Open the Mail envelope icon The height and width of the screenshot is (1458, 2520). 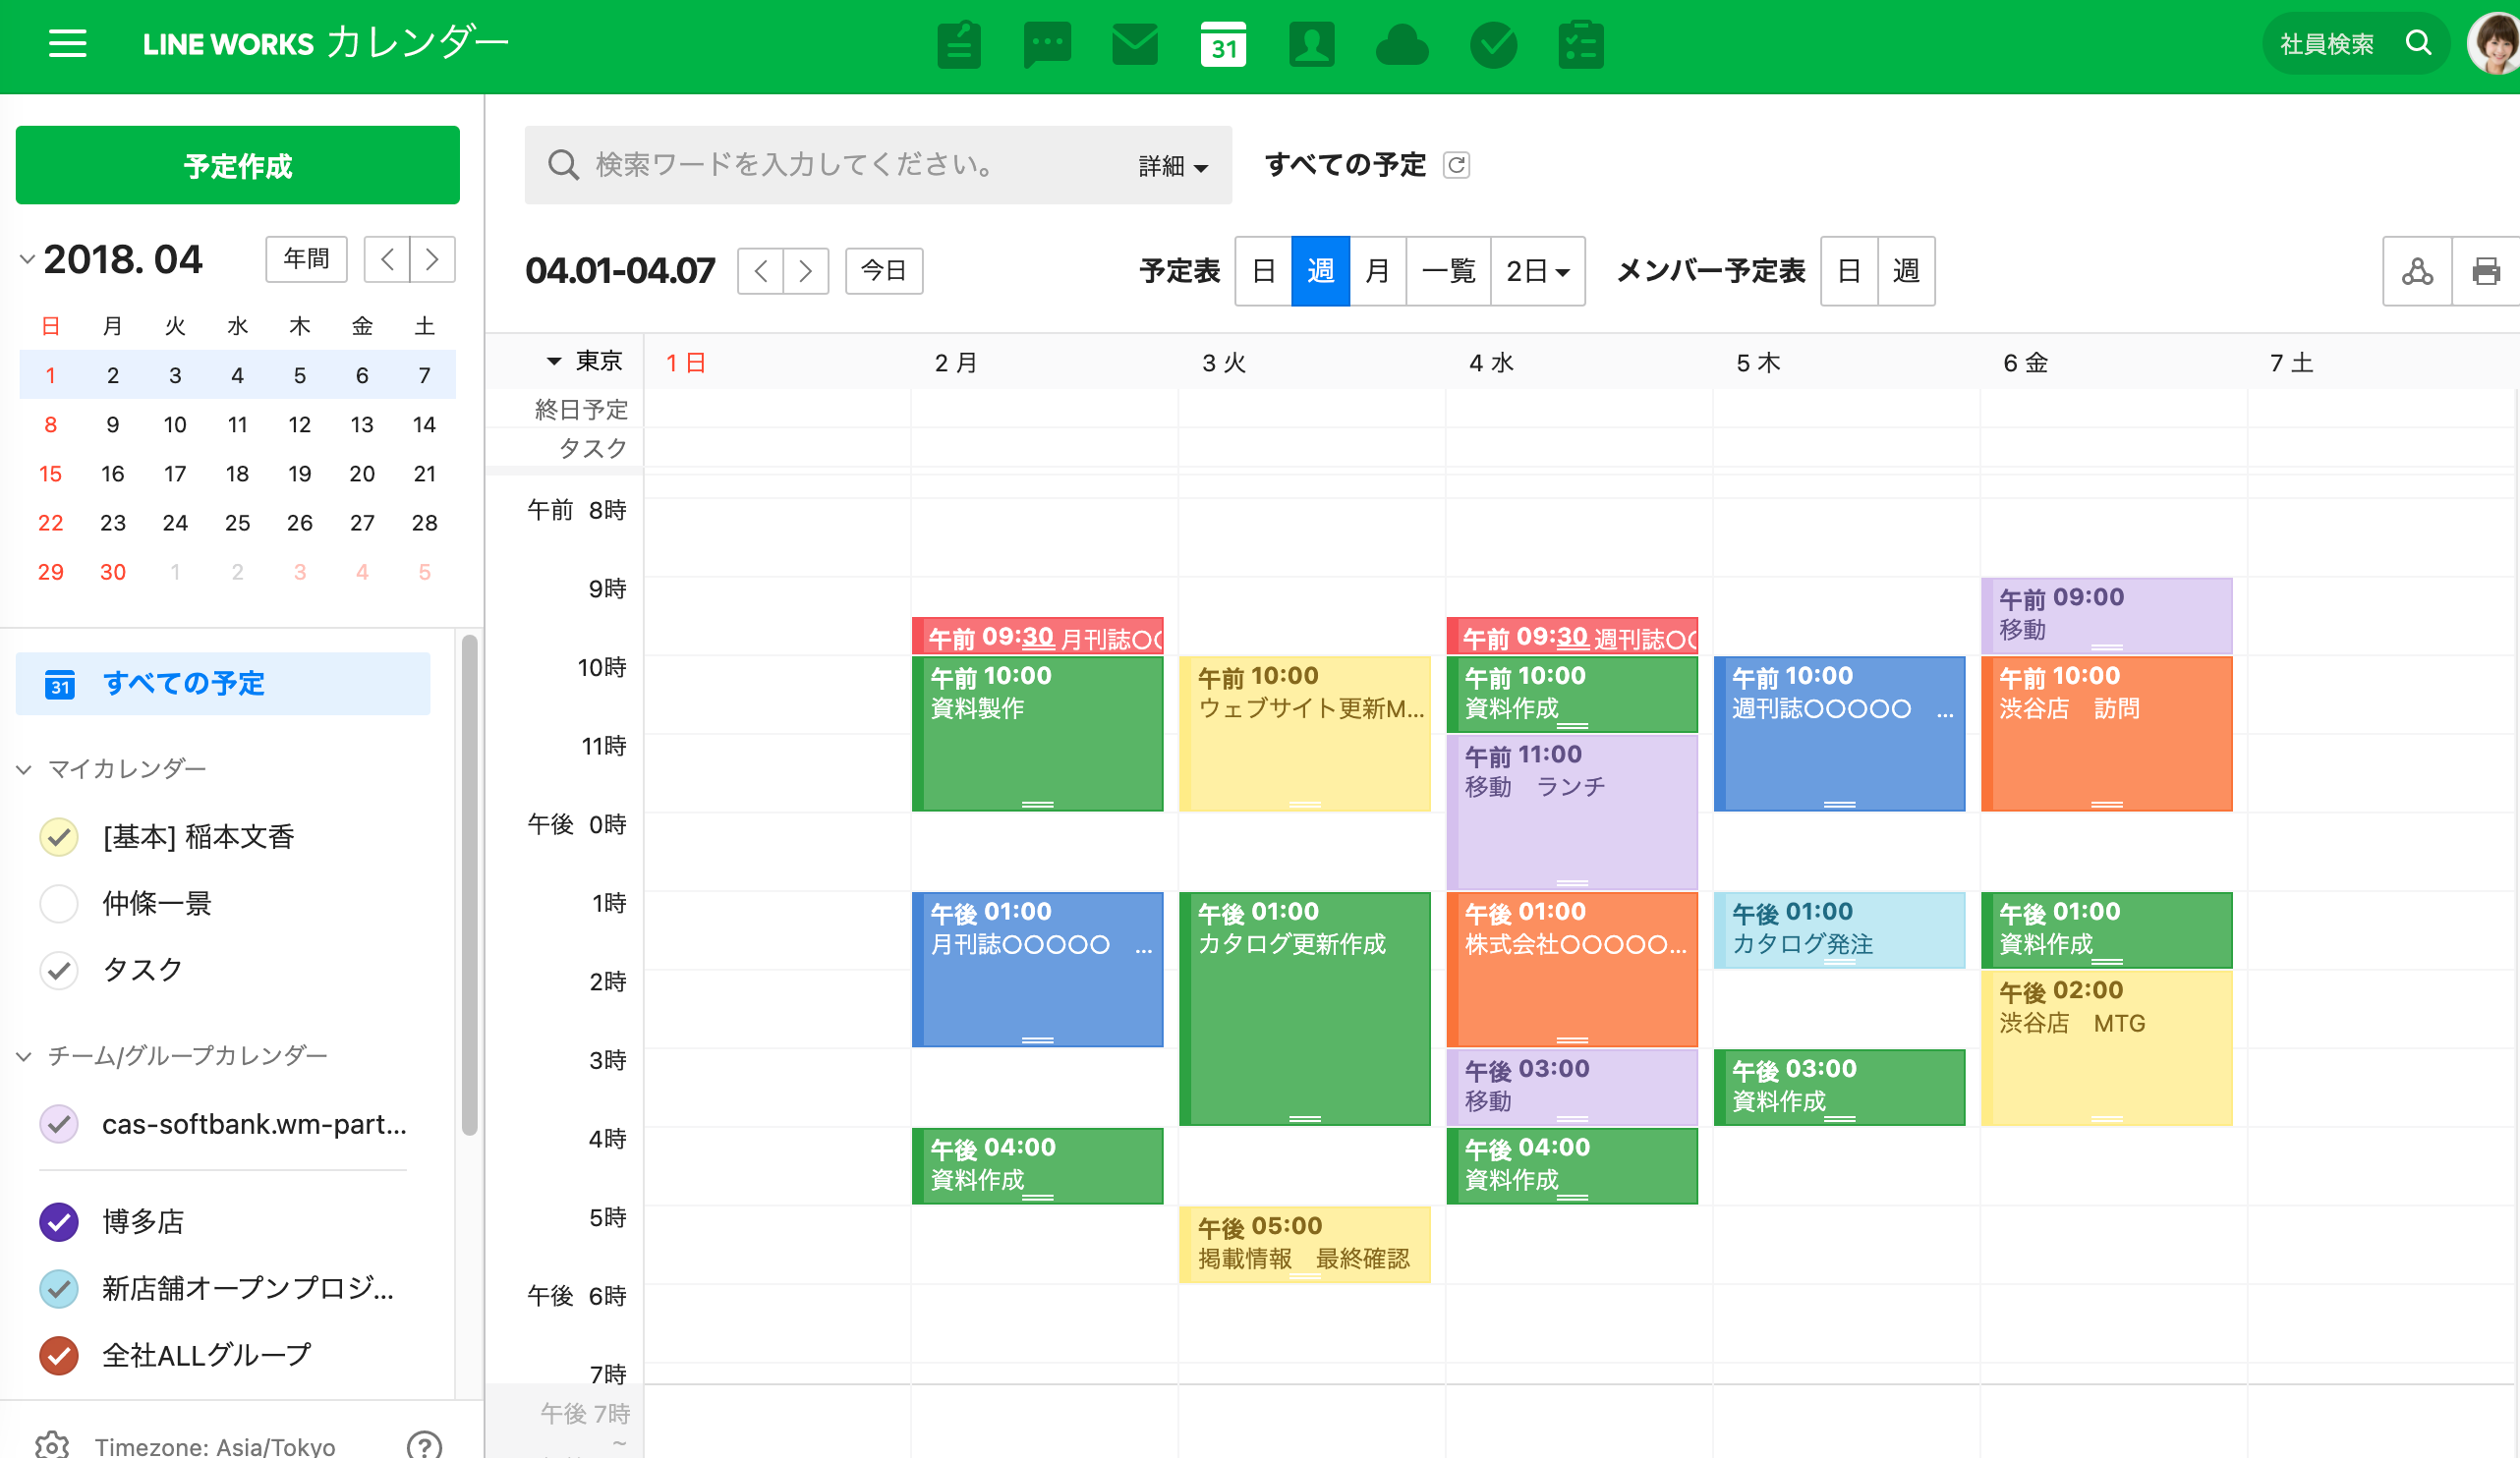[1135, 45]
